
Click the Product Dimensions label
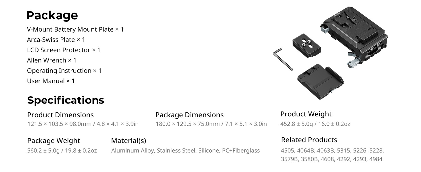tap(60, 115)
